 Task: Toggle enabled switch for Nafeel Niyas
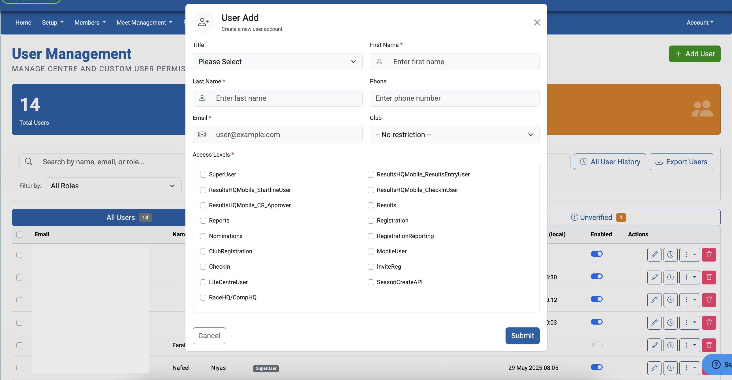(596, 367)
